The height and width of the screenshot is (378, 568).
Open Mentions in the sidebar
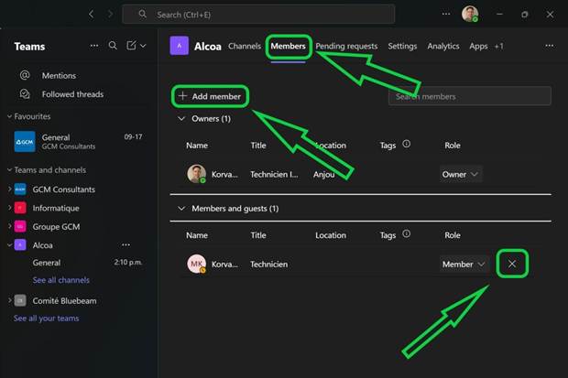click(59, 75)
